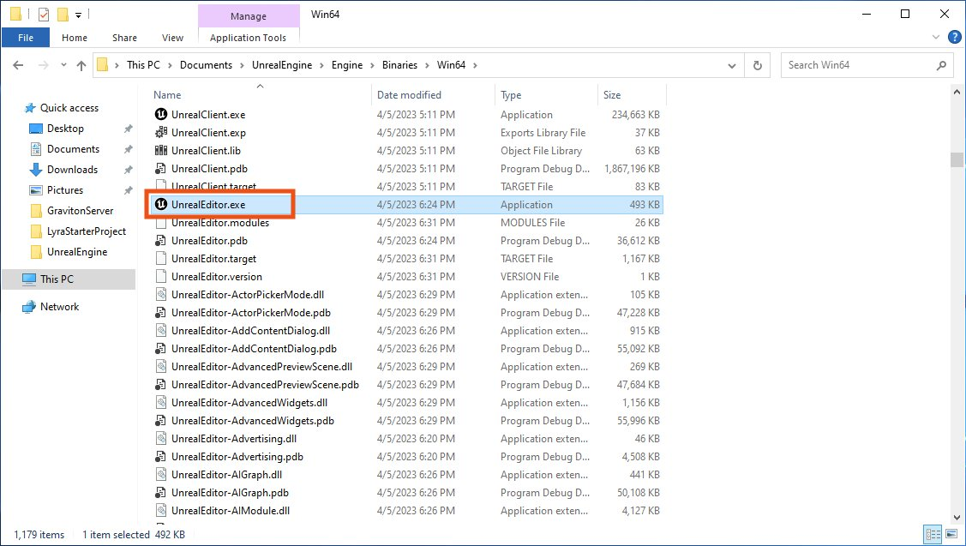The image size is (966, 546).
Task: Click the UnrealEditor.exe Unreal logo icon
Action: (160, 205)
